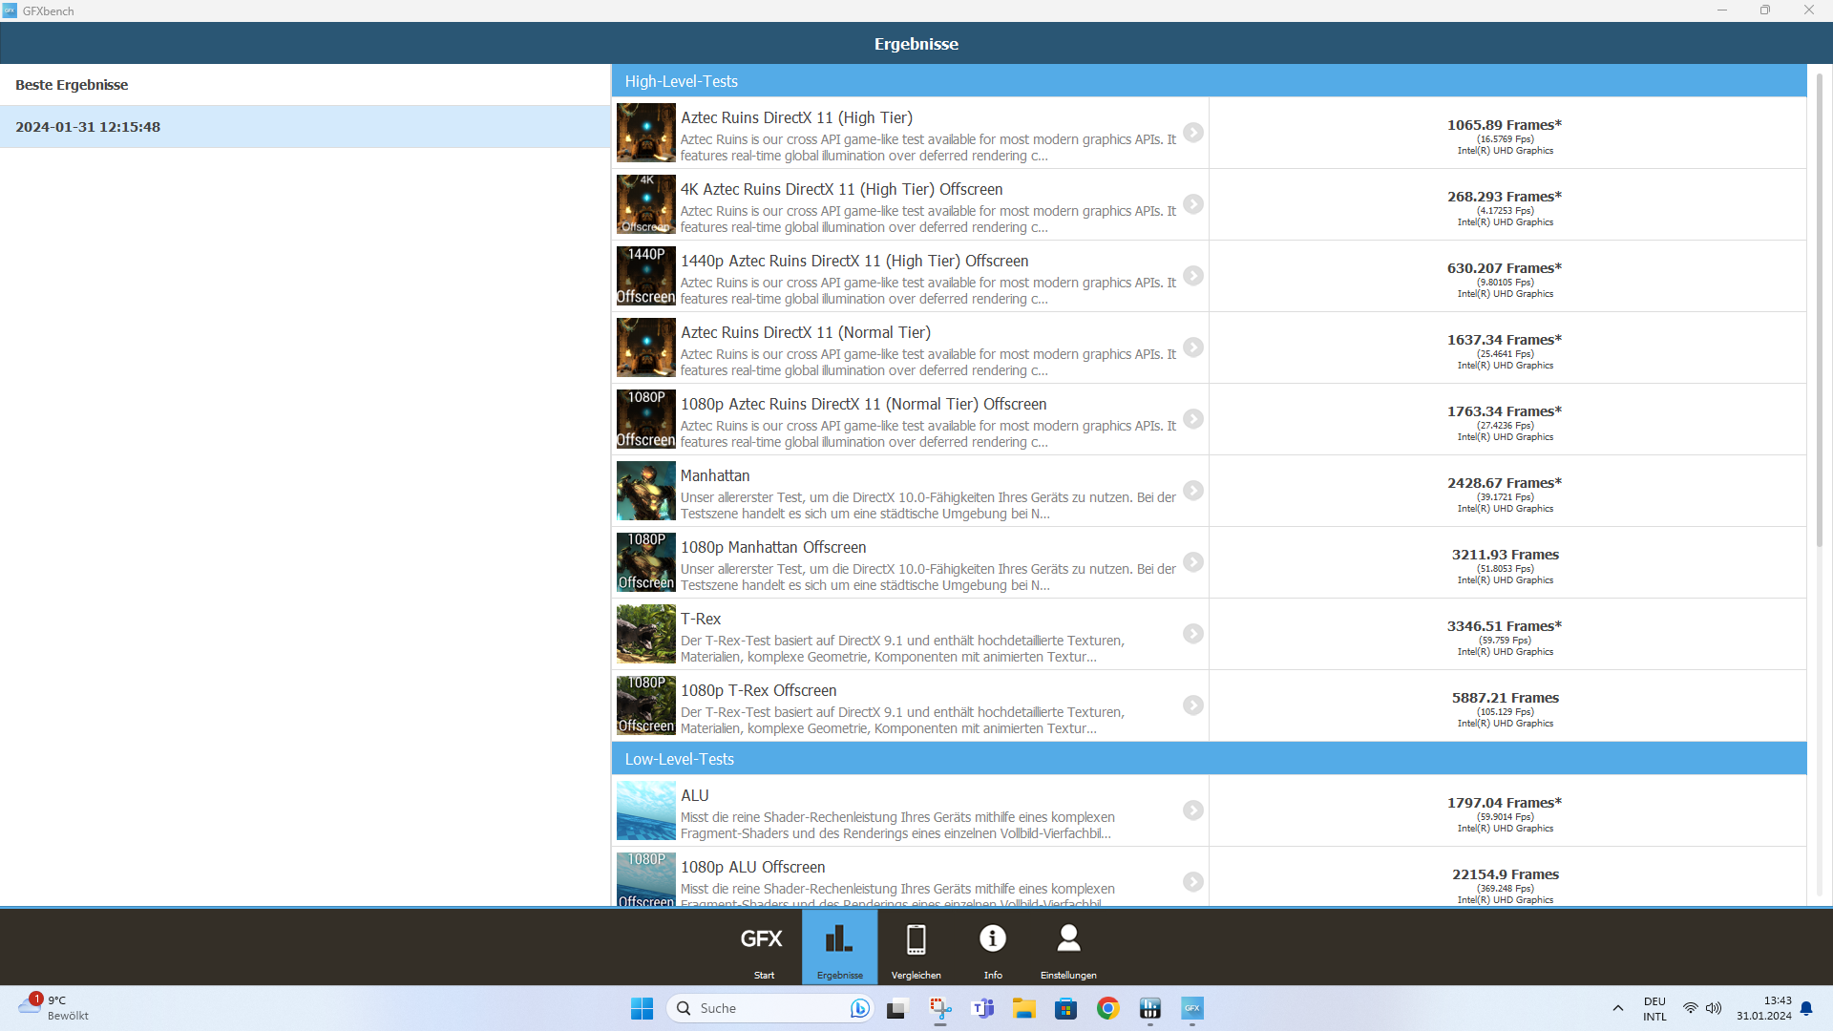Select the 1797.04 Frames* result
The height and width of the screenshot is (1031, 1833).
coord(1505,803)
